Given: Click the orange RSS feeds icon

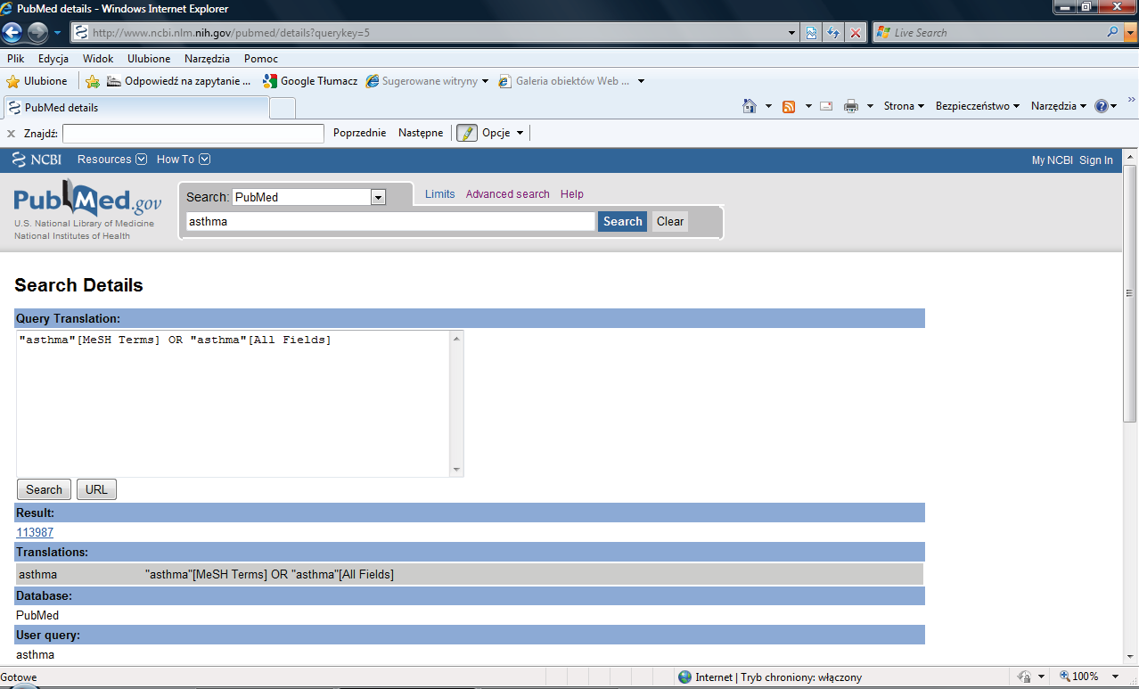Looking at the screenshot, I should [x=789, y=106].
